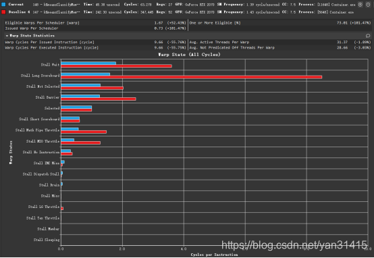
Task: Click the 1.67 (+52.43%) eligible warps value
Action: [x=170, y=23]
